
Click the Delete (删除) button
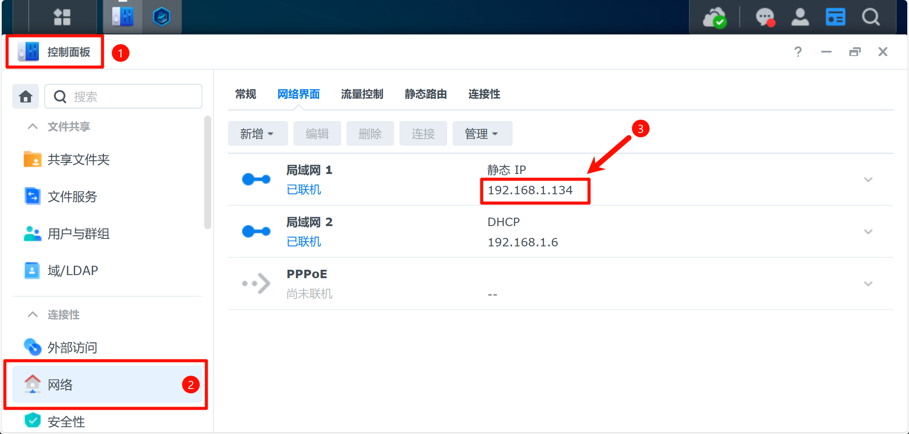tap(370, 133)
